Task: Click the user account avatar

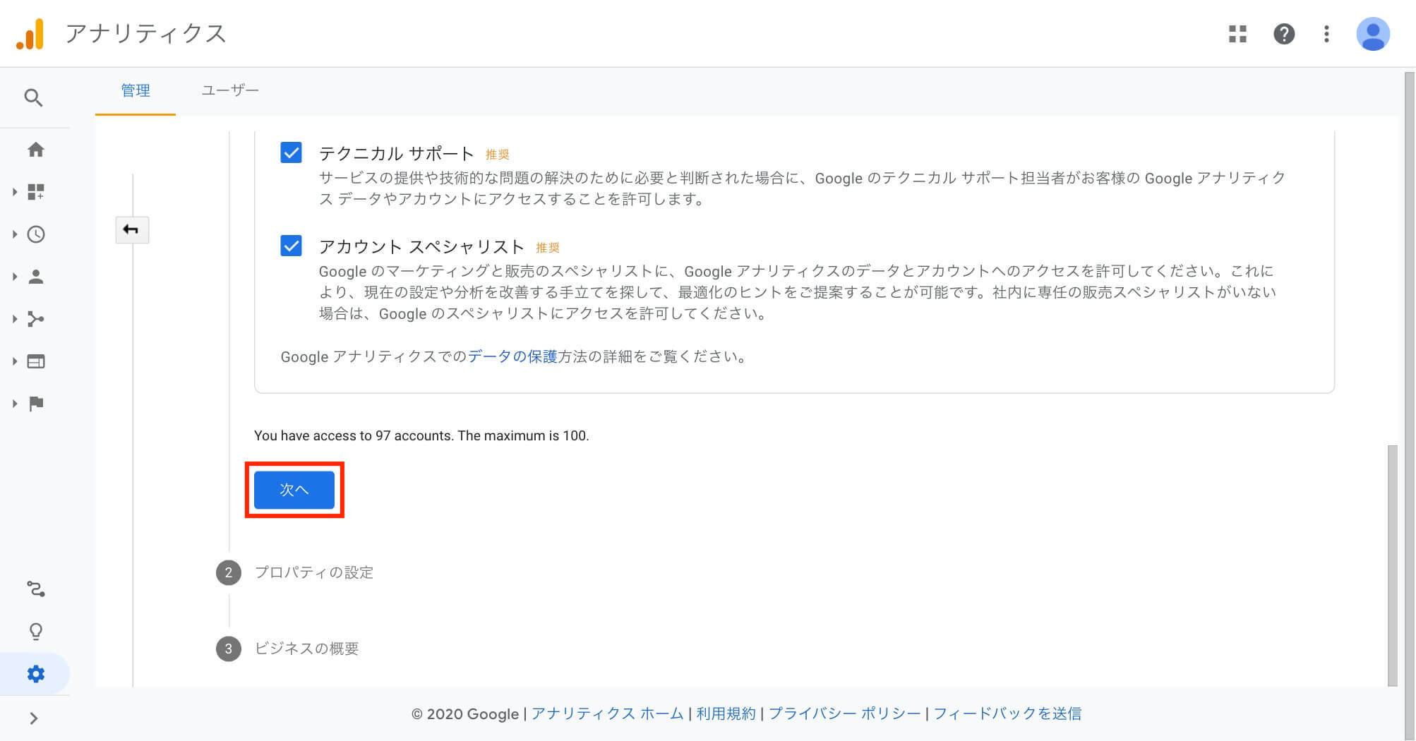Action: [1373, 34]
